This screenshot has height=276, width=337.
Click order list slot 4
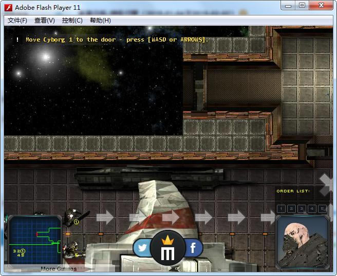(x=312, y=208)
